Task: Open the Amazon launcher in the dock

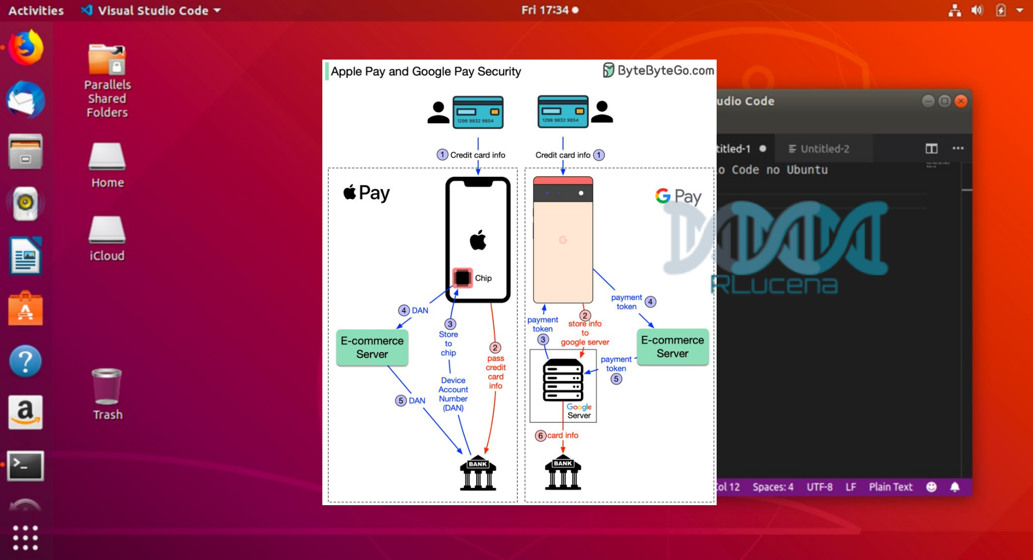Action: click(25, 413)
